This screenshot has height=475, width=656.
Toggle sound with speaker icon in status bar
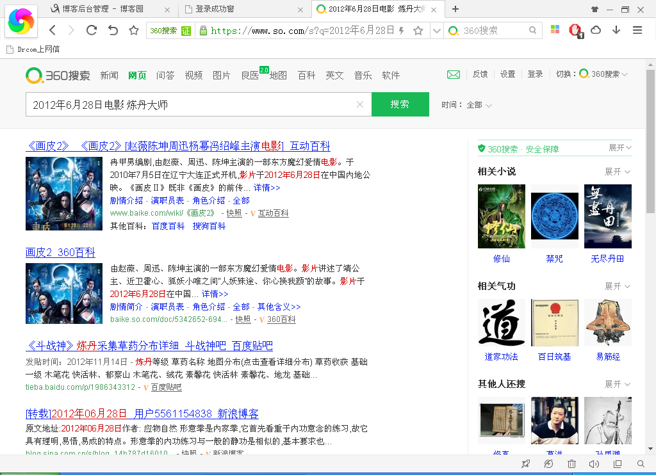[x=594, y=463]
